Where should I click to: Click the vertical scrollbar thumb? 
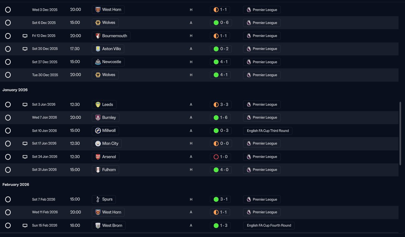(x=400, y=134)
